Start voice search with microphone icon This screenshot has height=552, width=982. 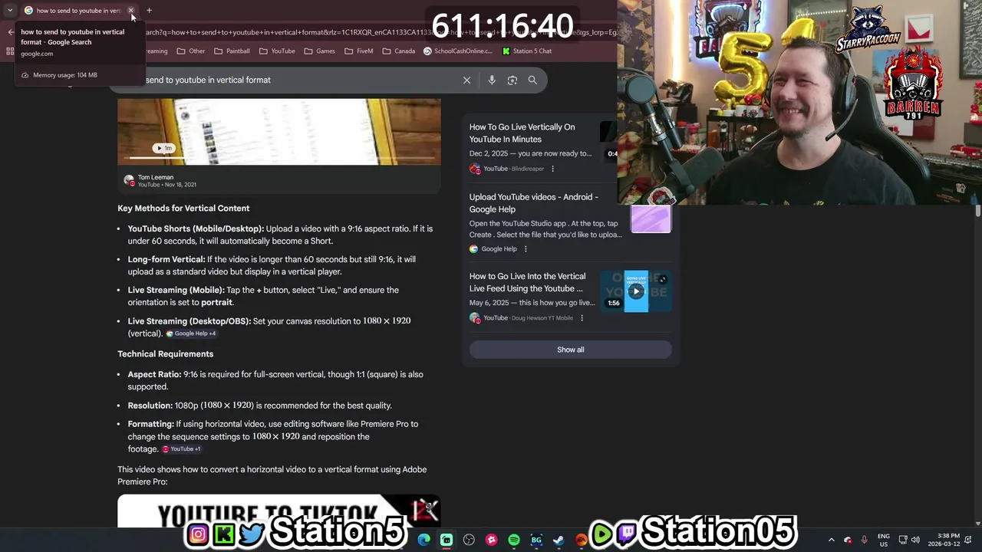tap(492, 80)
